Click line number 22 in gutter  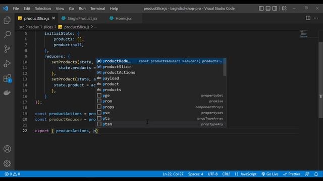[25, 131]
